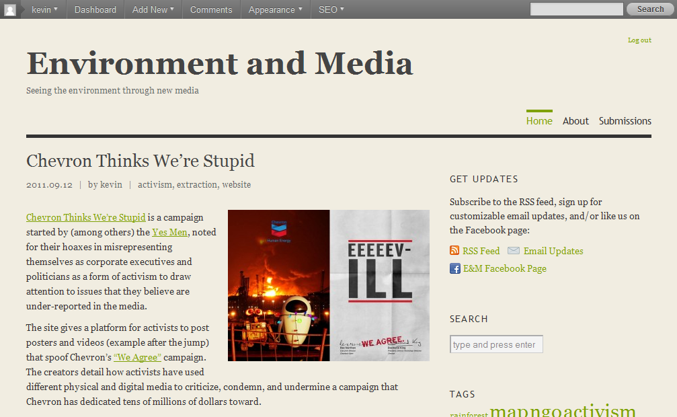
Task: Expand the Add New menu
Action: click(153, 9)
